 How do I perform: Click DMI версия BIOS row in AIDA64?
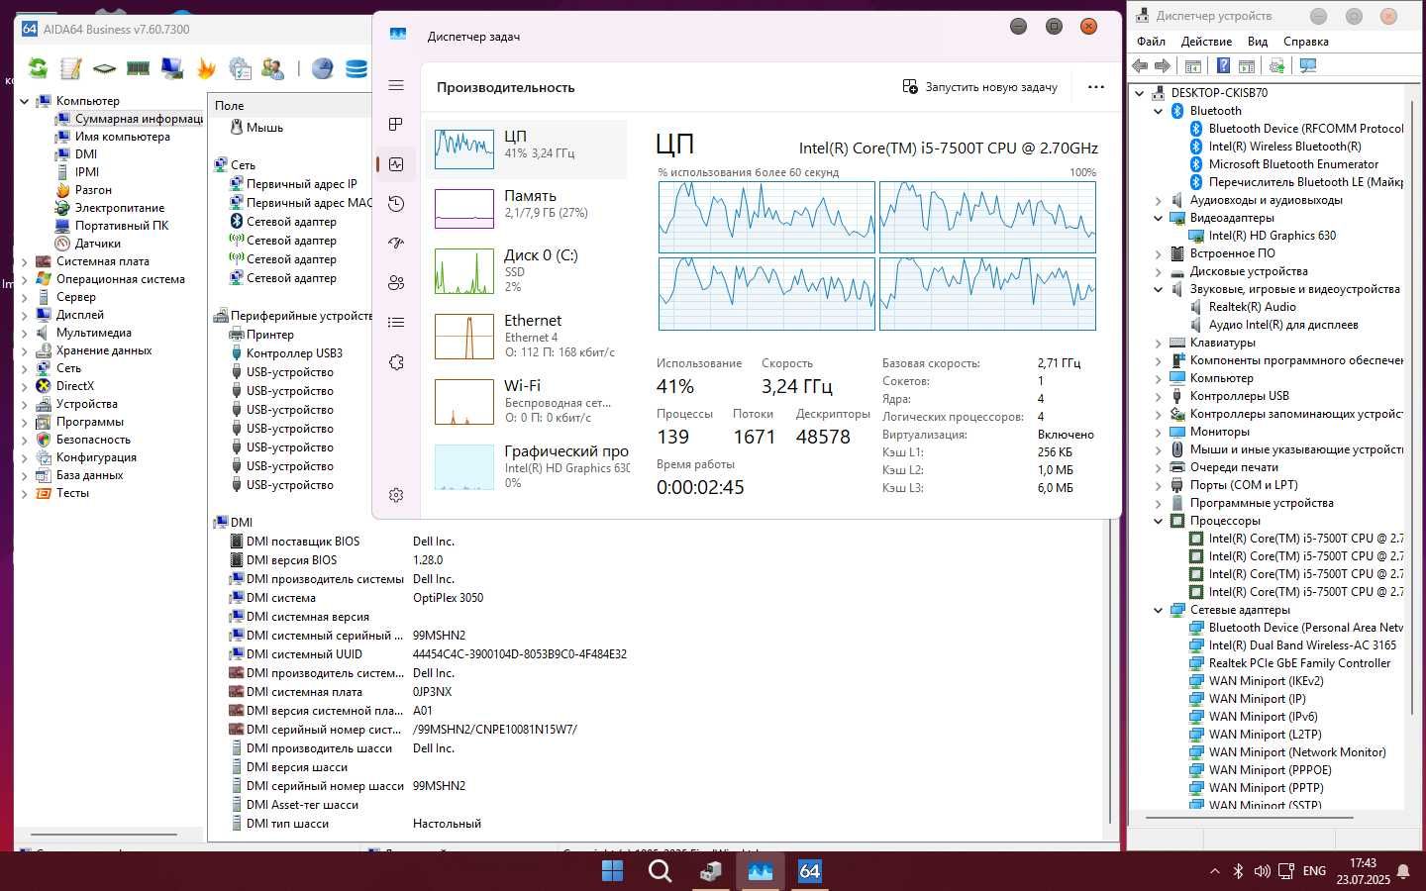[x=291, y=560]
